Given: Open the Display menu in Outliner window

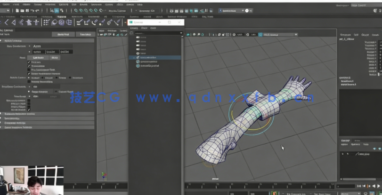Looking at the screenshot, I should pos(133,28).
